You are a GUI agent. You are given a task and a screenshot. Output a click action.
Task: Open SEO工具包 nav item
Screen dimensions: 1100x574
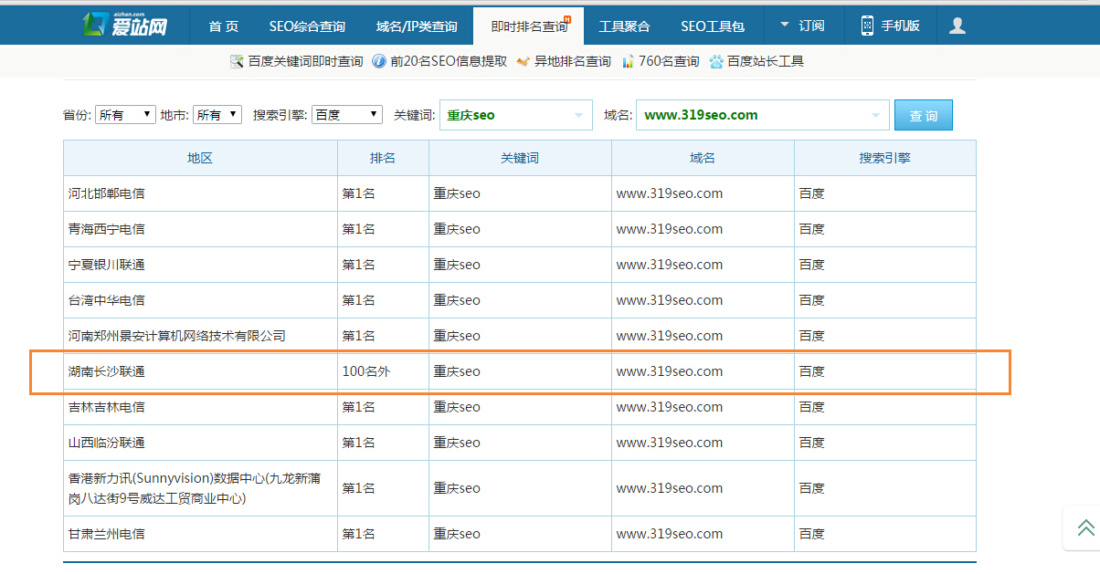(x=713, y=26)
